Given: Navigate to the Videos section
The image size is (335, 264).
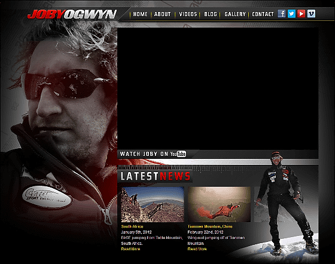Looking at the screenshot, I should [x=188, y=14].
